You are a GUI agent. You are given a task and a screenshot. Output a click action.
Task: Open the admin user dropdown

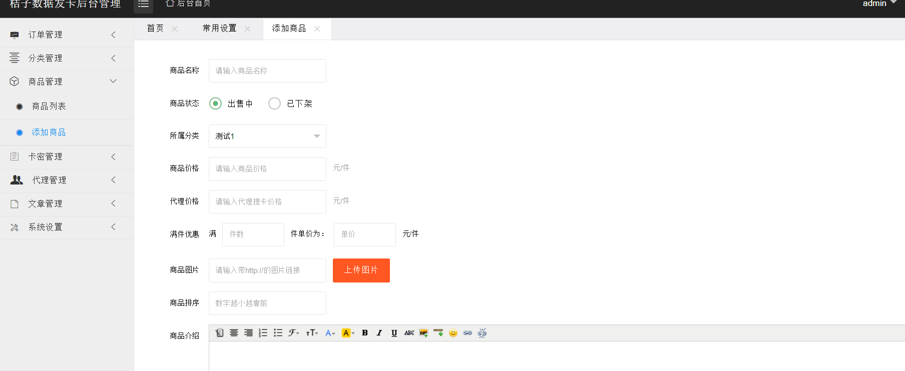[x=879, y=3]
